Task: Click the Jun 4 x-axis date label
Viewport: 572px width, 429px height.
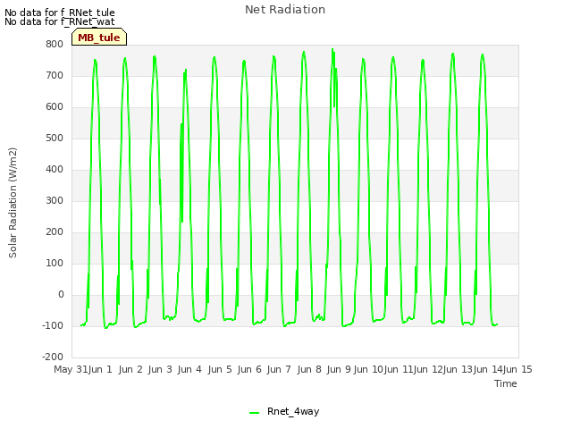Action: click(189, 369)
